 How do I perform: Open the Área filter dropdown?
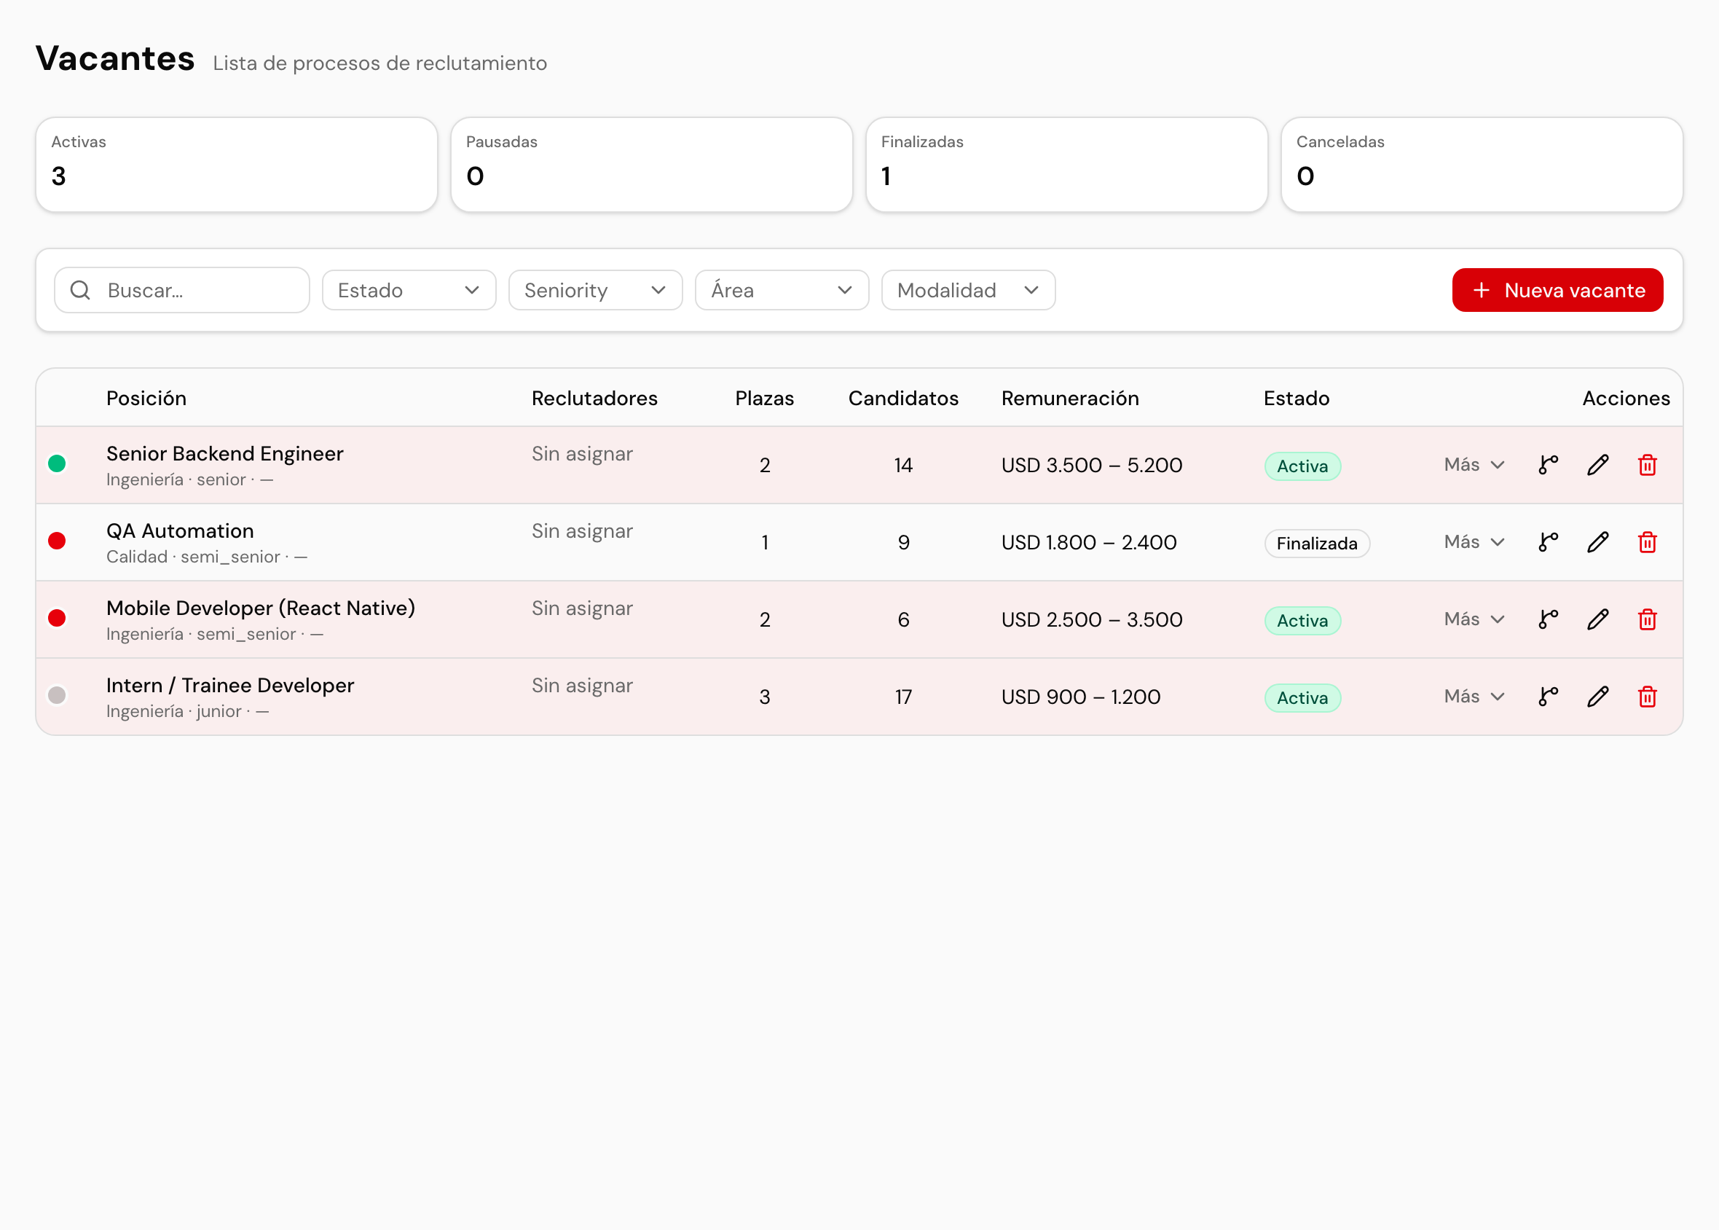pos(782,290)
